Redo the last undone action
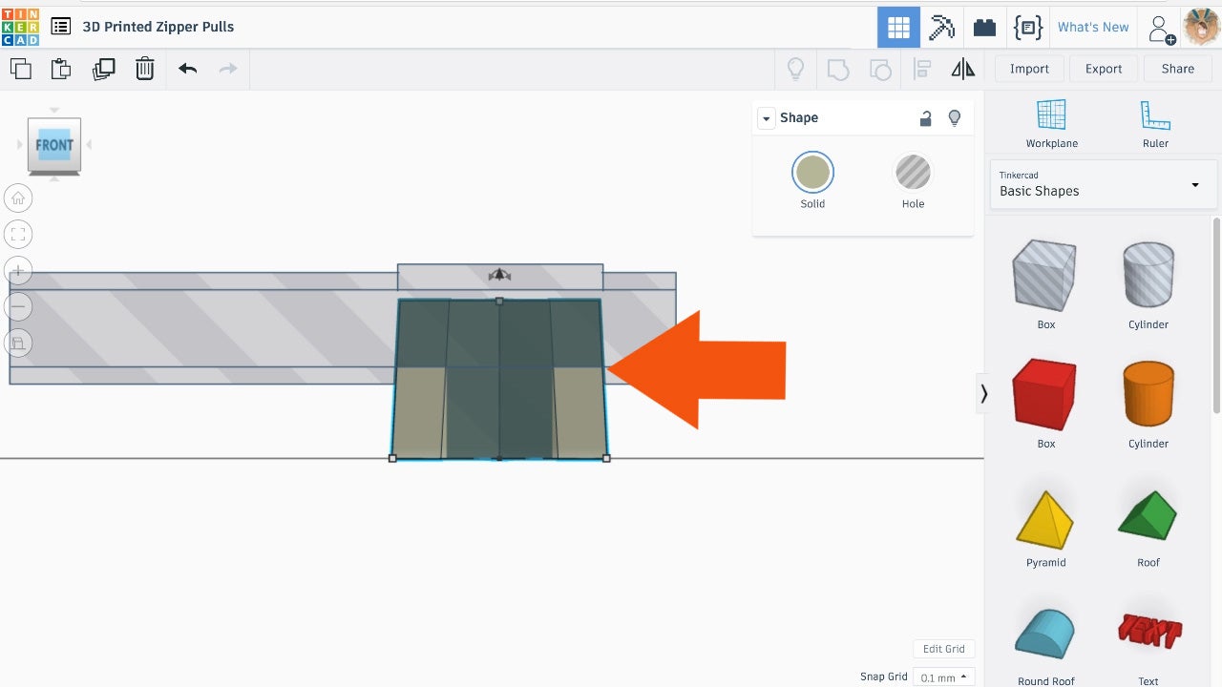The height and width of the screenshot is (687, 1222). point(228,69)
